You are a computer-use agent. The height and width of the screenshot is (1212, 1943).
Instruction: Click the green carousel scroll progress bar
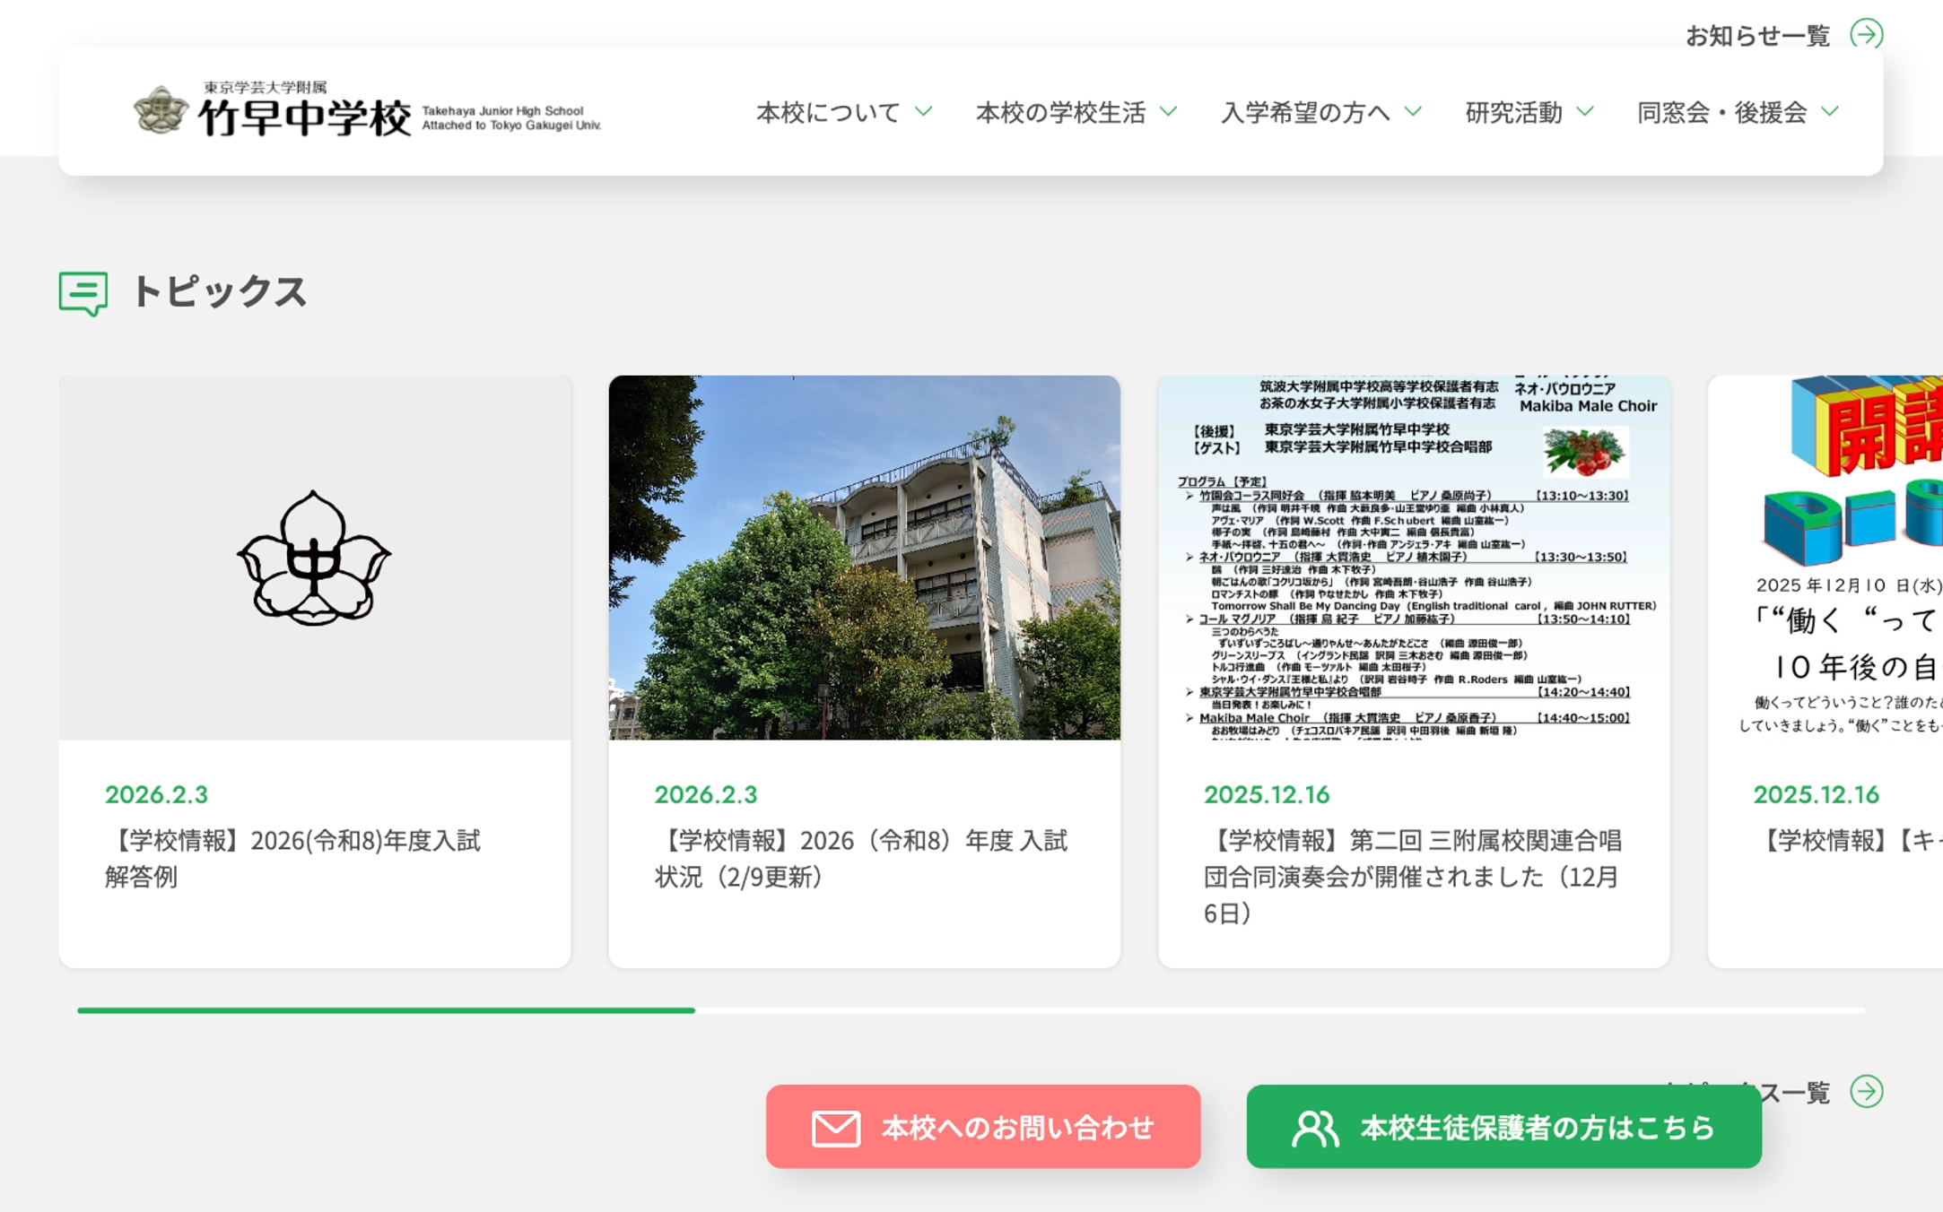coord(386,1010)
